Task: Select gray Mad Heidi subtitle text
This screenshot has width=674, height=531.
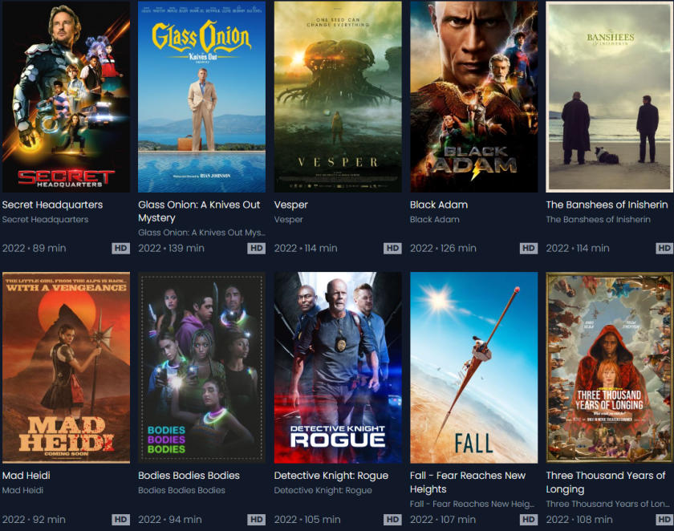Action: (x=22, y=490)
